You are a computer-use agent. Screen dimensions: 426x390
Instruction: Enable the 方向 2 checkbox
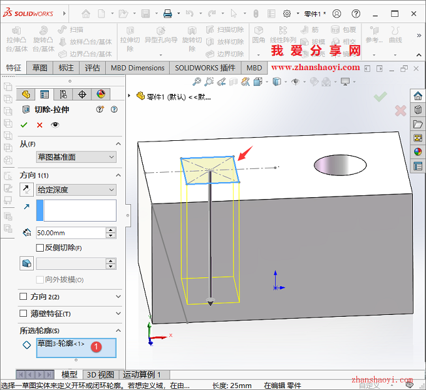[x=23, y=296]
